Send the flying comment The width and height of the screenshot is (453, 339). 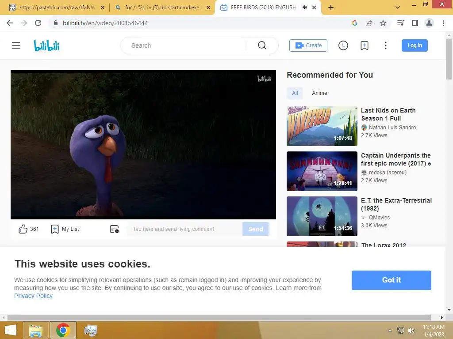click(x=256, y=229)
